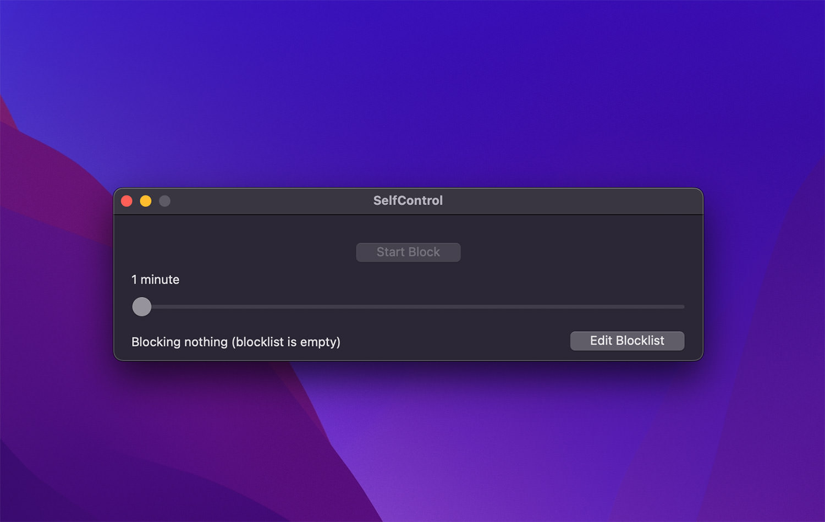Open the Edit Blocklist dialog

point(627,340)
